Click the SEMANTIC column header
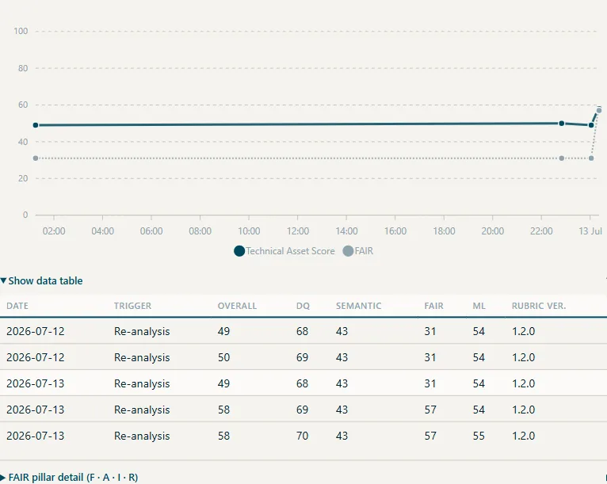The image size is (607, 484). coord(358,306)
